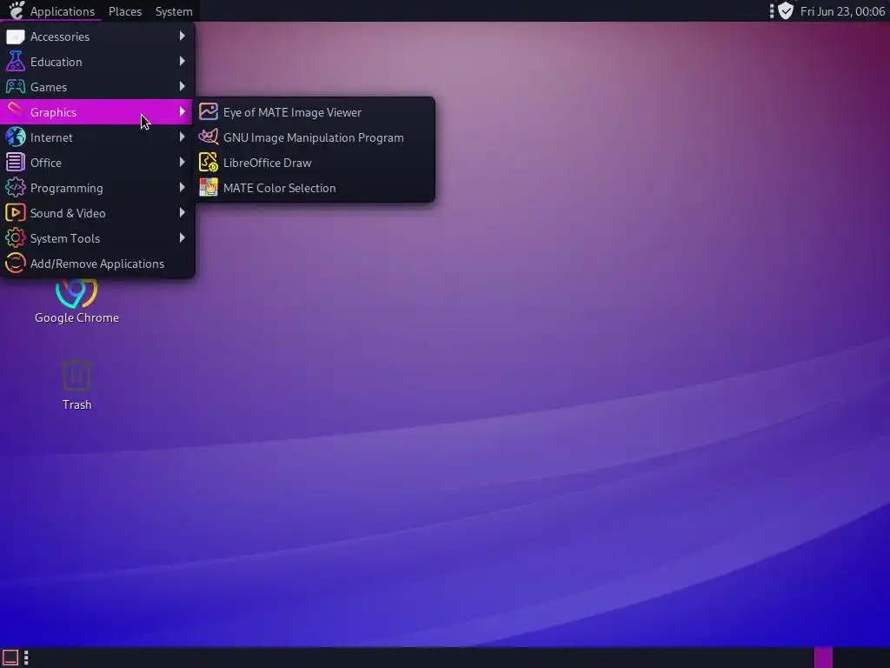Click the GIMP mascot icon
The width and height of the screenshot is (890, 668).
tap(209, 137)
